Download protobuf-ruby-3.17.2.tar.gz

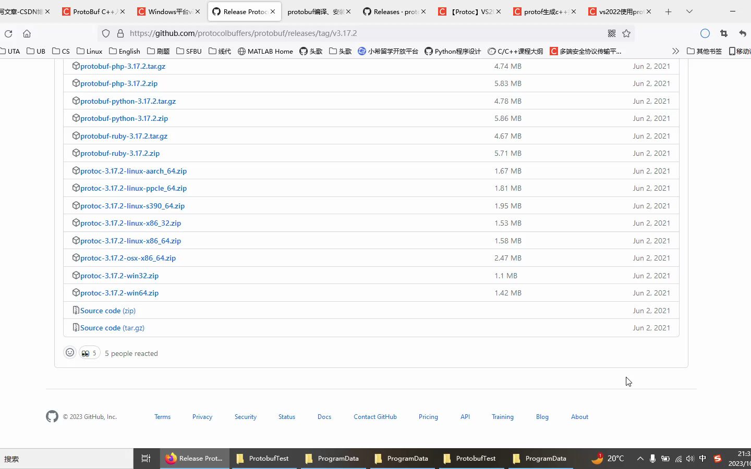pos(124,136)
